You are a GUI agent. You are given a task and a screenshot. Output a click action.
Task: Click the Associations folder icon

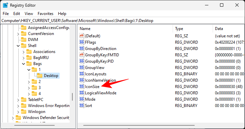pyautogui.click(x=29, y=52)
